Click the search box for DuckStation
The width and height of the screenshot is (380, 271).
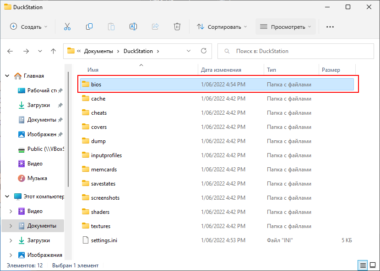point(296,51)
